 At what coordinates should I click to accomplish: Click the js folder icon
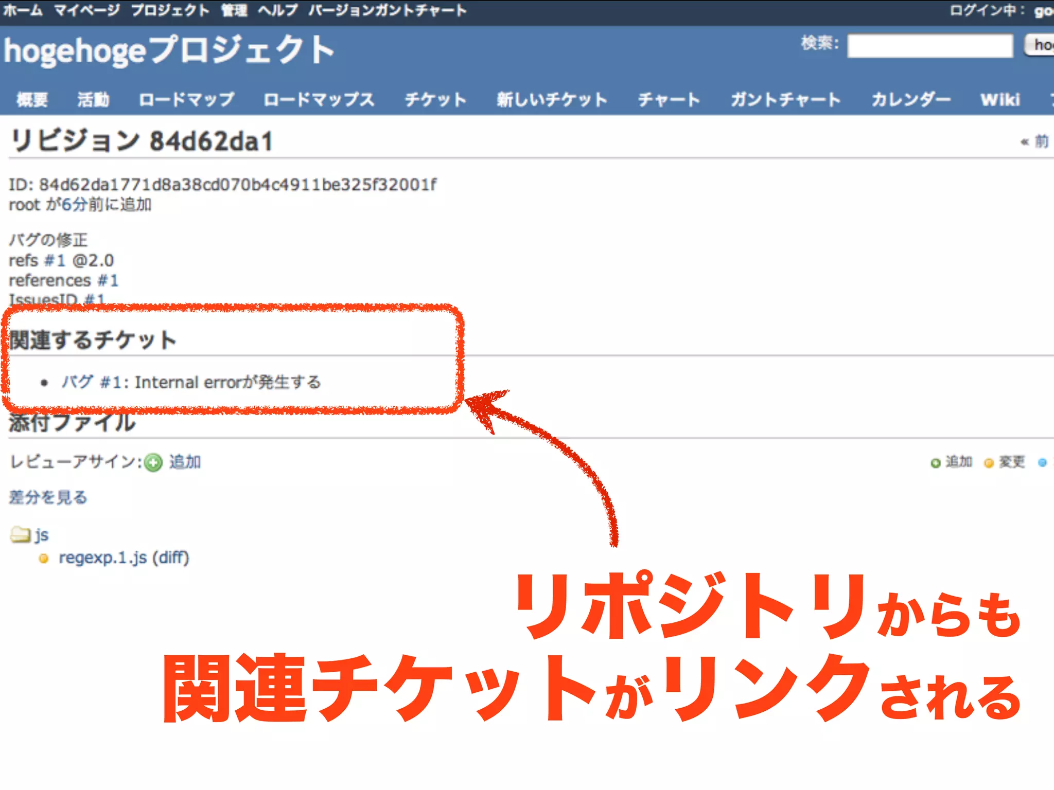pos(21,535)
